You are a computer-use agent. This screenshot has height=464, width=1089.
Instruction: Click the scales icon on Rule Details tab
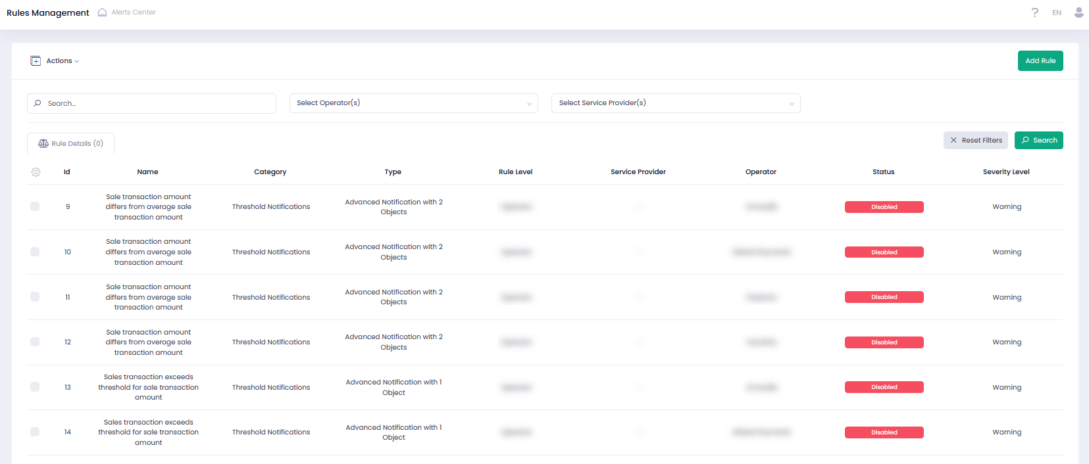(43, 143)
